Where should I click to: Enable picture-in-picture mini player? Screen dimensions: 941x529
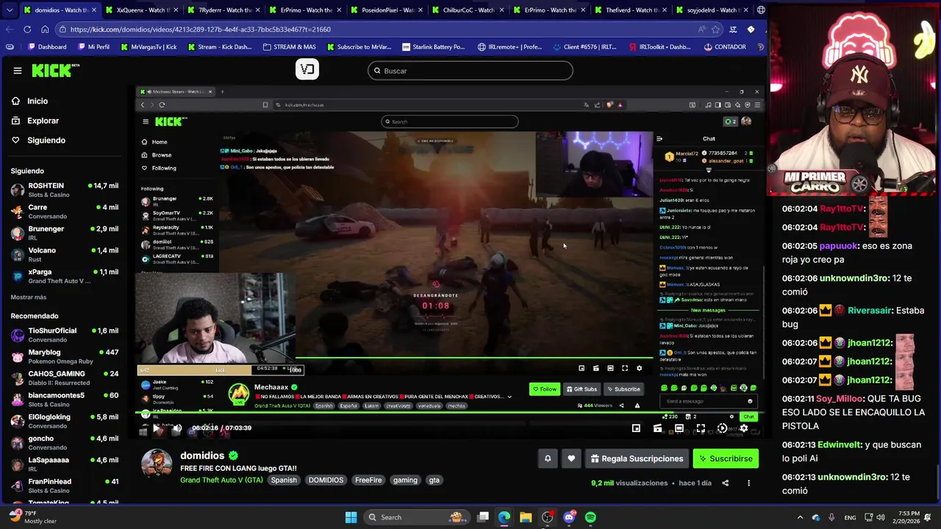pyautogui.click(x=636, y=428)
